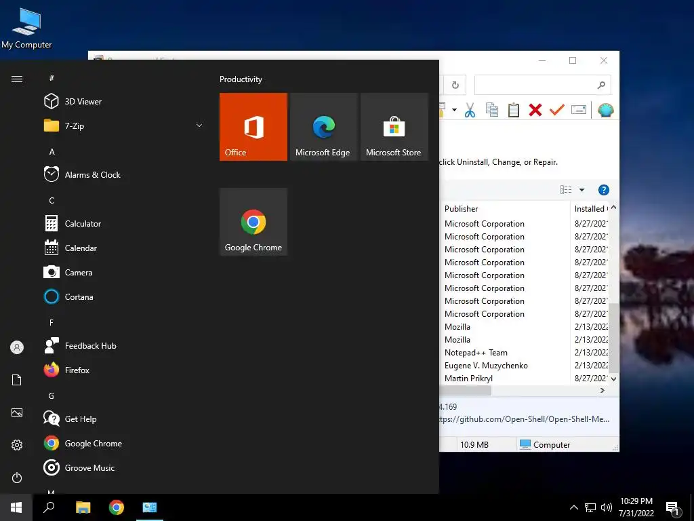Click the shell settings toolbar icon
Viewport: 694px width, 521px height.
(x=605, y=110)
